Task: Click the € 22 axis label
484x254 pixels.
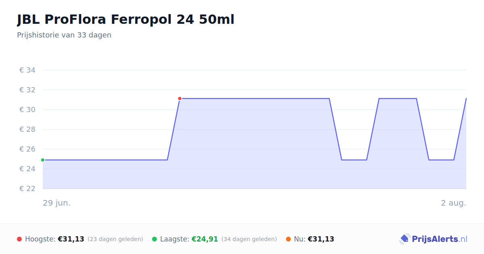Action: tap(27, 189)
